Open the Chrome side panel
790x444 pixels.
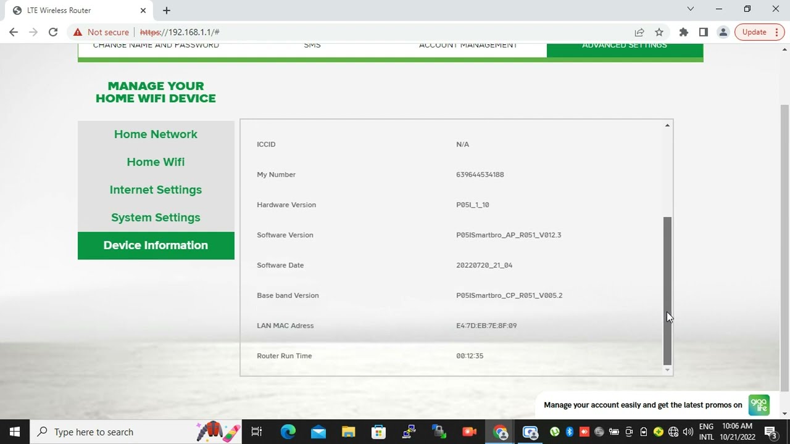(703, 32)
